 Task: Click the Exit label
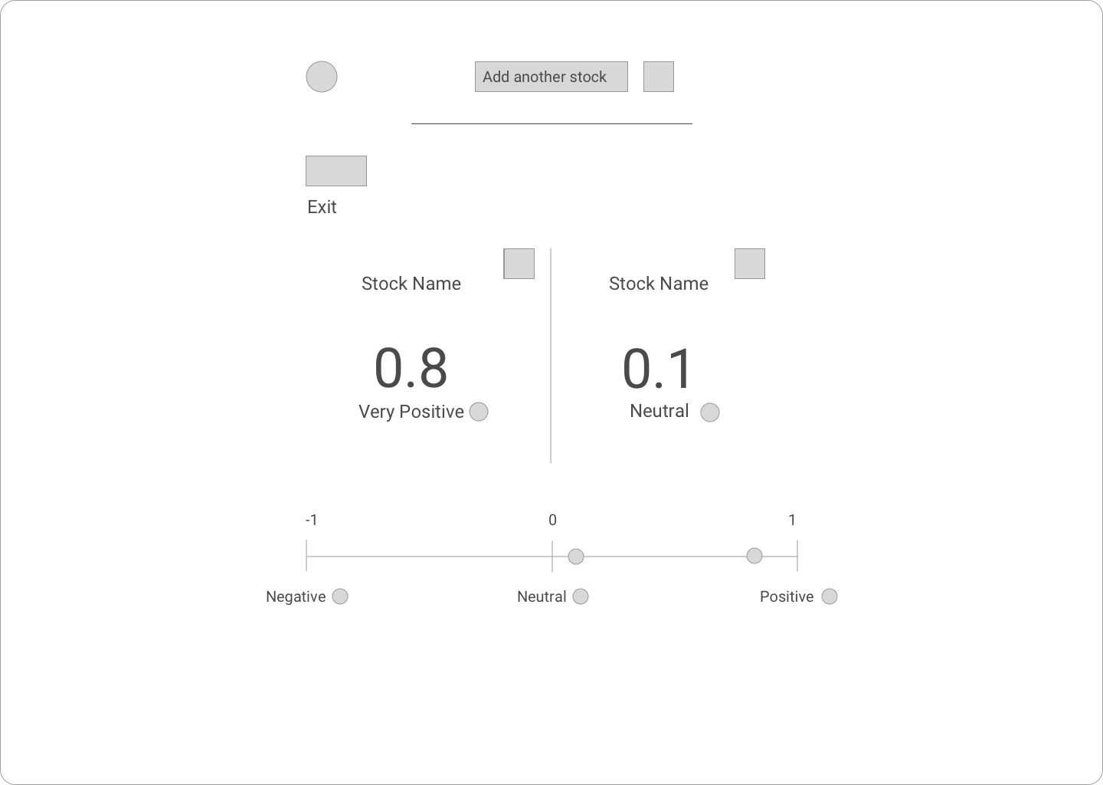click(x=322, y=207)
